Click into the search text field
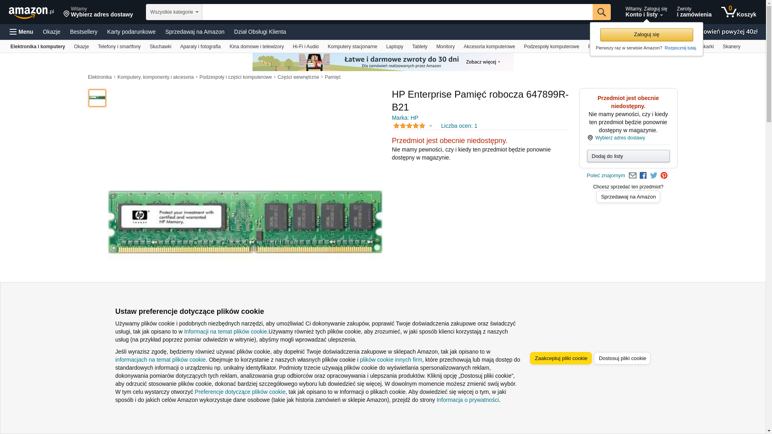The height and width of the screenshot is (434, 772). click(x=397, y=12)
